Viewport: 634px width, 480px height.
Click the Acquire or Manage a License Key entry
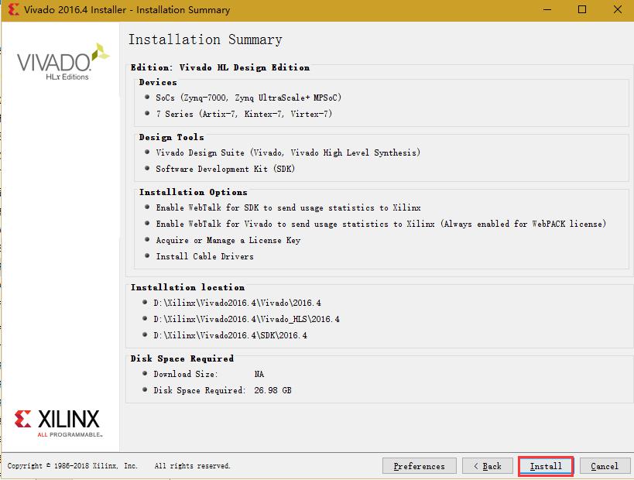pos(228,240)
